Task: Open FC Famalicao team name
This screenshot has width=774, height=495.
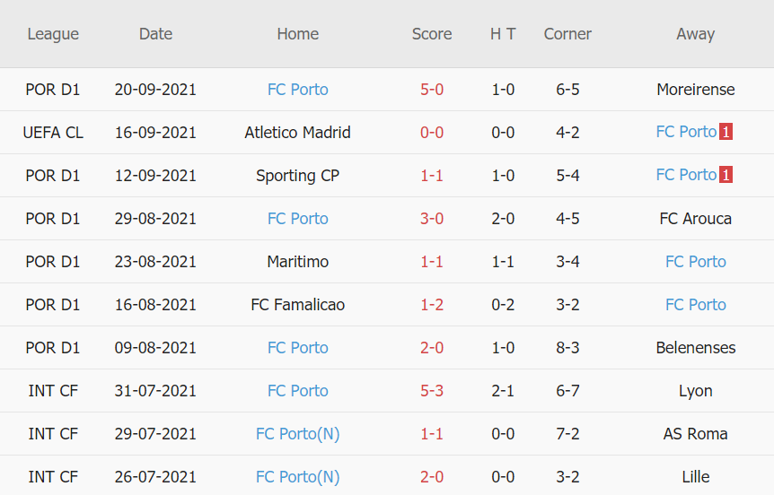Action: tap(297, 305)
